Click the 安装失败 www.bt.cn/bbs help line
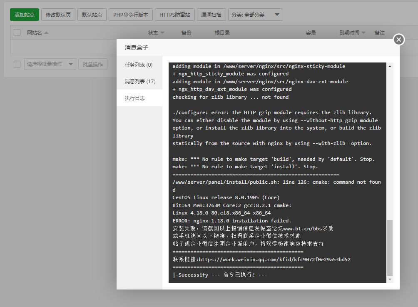 253,229
